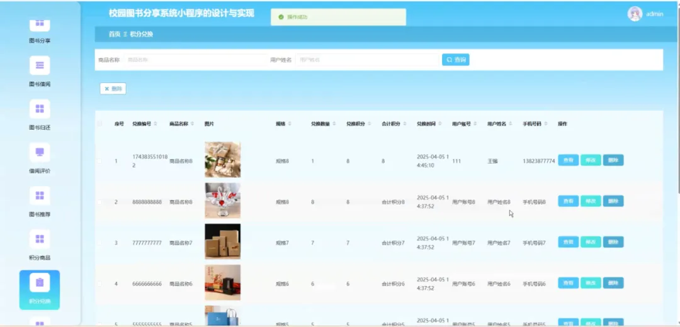Click 修改 for row 2 (用户姓名8)
Screen dimensions: 680x327
591,201
